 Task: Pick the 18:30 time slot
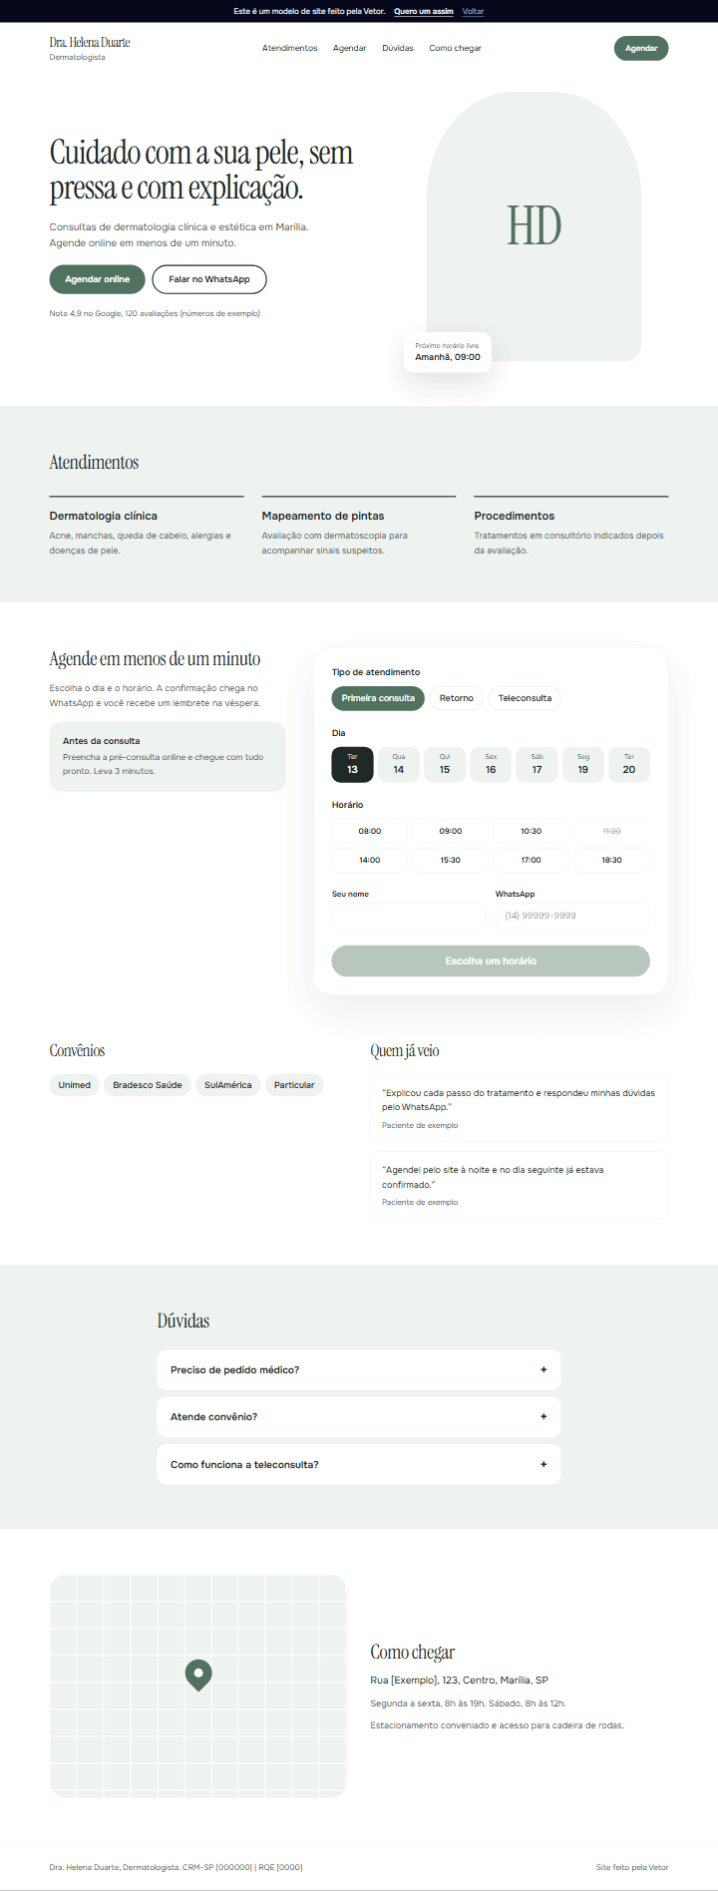pyautogui.click(x=612, y=860)
